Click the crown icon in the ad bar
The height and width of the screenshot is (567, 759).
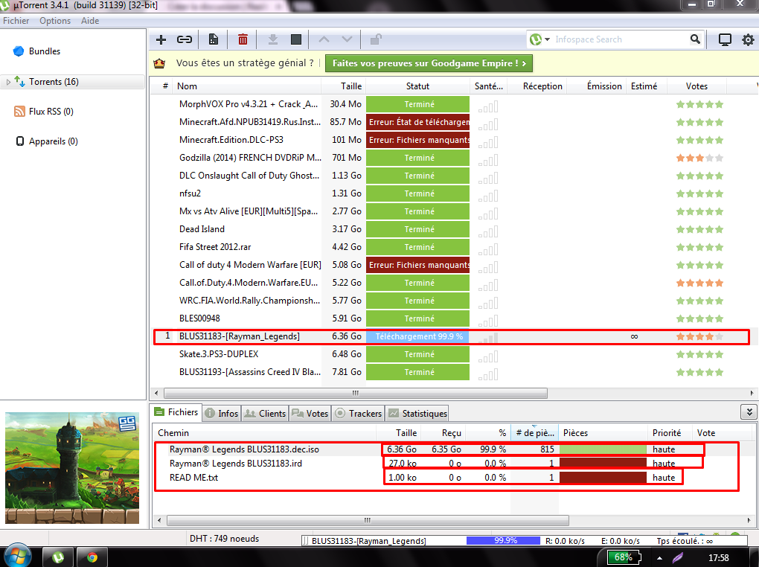pyautogui.click(x=159, y=63)
